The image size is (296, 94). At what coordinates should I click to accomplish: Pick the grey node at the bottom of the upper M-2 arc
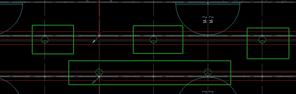click(208, 36)
